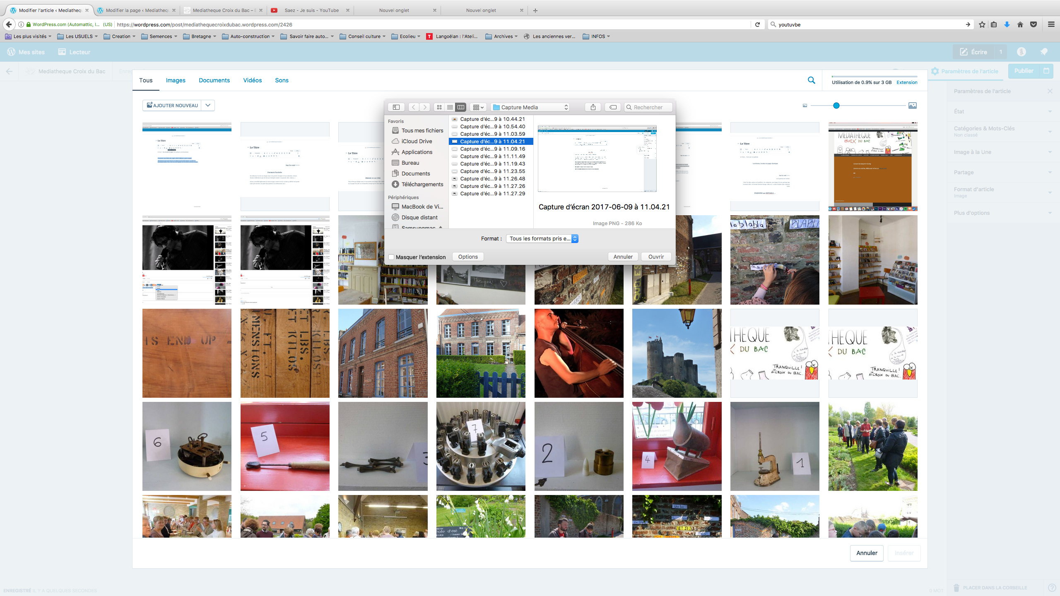Open the item arrangement dropdown in file dialog
Image resolution: width=1060 pixels, height=596 pixels.
pos(478,107)
